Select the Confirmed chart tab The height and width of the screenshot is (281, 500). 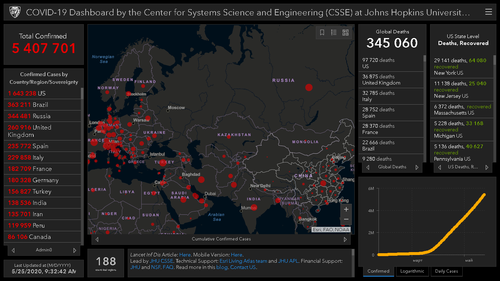pos(378,271)
